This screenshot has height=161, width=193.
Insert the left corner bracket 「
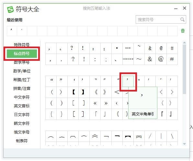[x=95, y=114]
